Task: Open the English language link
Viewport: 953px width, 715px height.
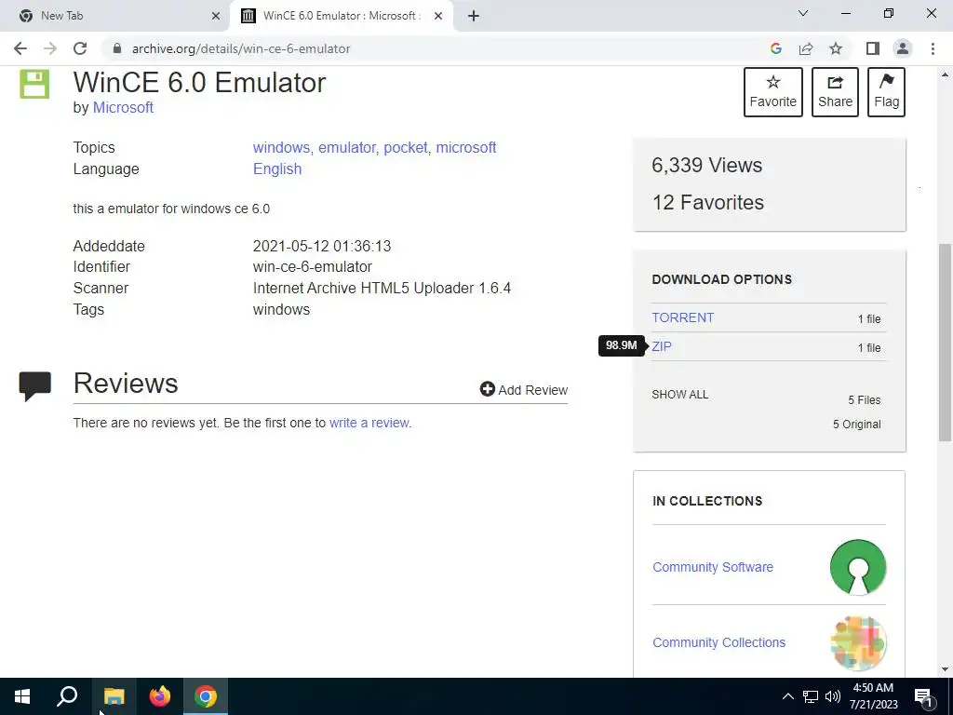Action: pos(277,169)
